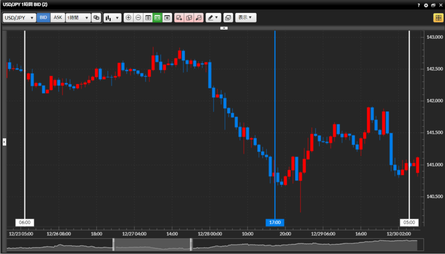The image size is (445, 254).
Task: Expand the left side panel arrow
Action: 4,142
